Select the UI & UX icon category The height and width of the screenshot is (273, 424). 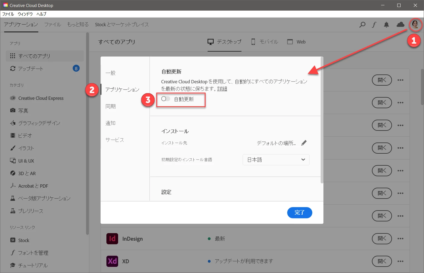(x=13, y=161)
